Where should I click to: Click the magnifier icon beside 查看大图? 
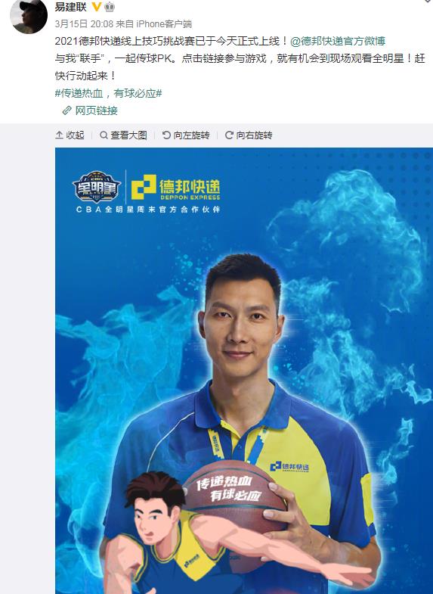[104, 135]
